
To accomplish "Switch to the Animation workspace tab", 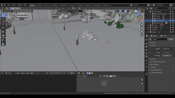I will coord(80,5).
